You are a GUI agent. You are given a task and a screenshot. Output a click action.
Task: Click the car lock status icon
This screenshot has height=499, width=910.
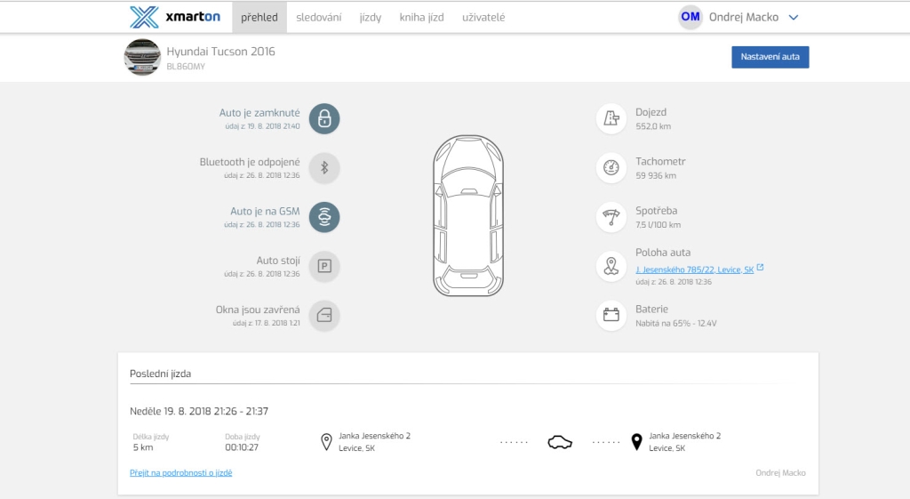(324, 118)
